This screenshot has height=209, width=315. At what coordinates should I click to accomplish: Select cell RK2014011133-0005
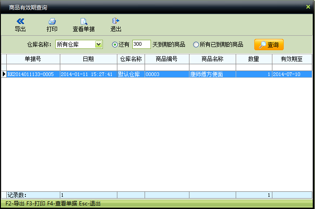[x=34, y=74]
